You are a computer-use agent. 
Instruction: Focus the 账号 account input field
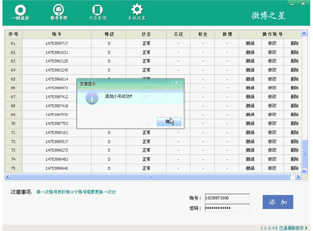pyautogui.click(x=227, y=198)
